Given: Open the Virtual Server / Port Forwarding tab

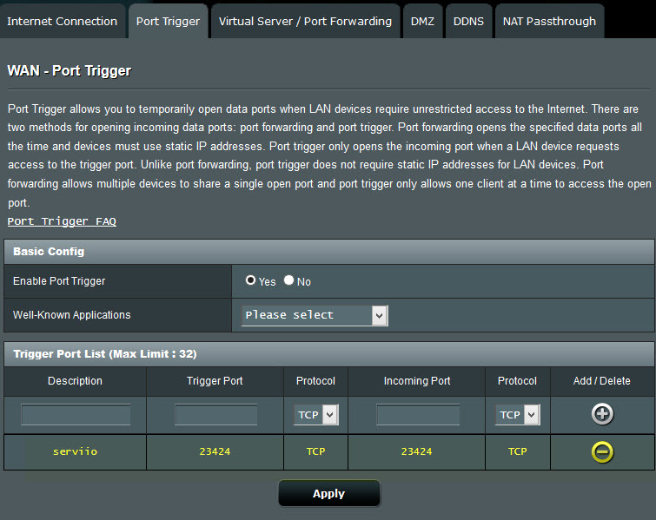Looking at the screenshot, I should pyautogui.click(x=305, y=21).
